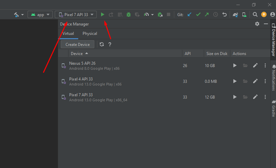Select the Pixel 4 API 33 row
276x168 pixels.
164,82
